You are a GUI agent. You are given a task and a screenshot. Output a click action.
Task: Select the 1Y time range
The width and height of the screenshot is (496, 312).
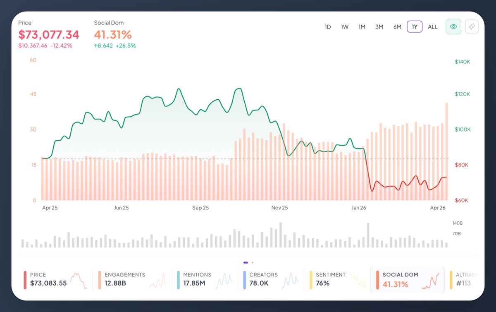(x=415, y=27)
